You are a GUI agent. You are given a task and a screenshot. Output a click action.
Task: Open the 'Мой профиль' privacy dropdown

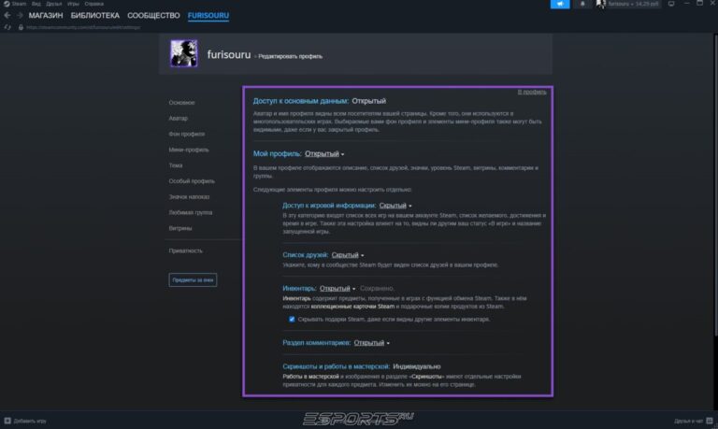[324, 153]
